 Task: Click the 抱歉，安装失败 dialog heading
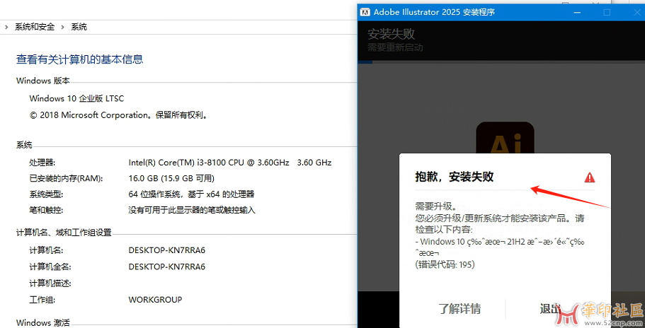coord(454,177)
